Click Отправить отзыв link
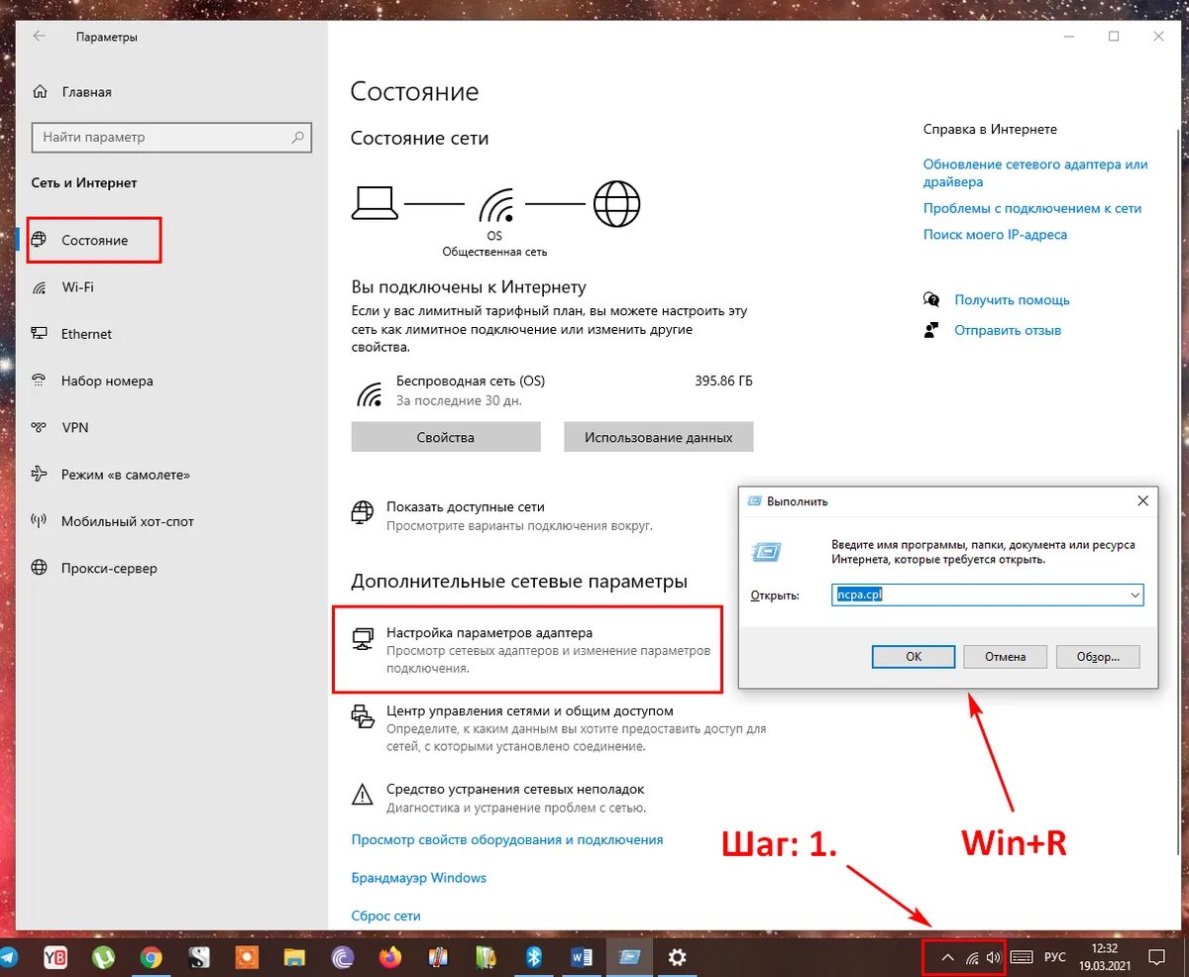The height and width of the screenshot is (977, 1189). (1008, 330)
